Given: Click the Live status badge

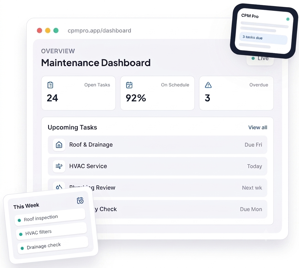Looking at the screenshot, I should (x=260, y=60).
